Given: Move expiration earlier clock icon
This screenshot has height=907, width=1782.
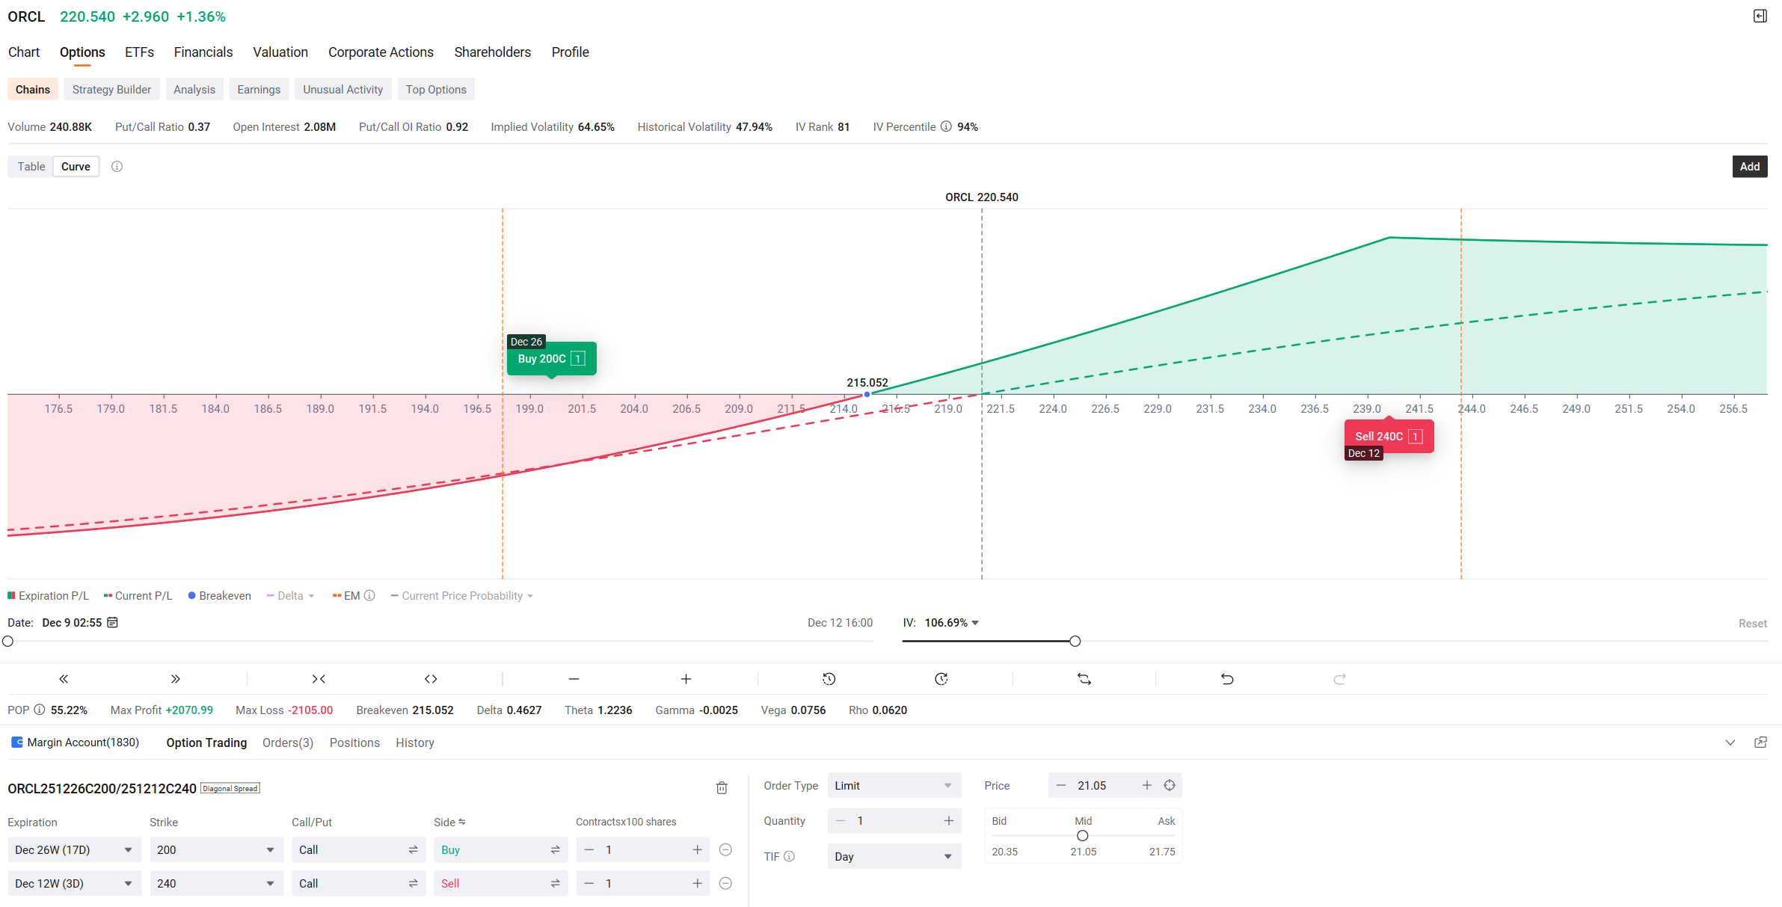Looking at the screenshot, I should 829,679.
